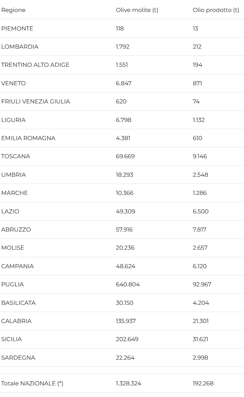Click the TRENTINO ALTO ADIGE cell
This screenshot has height=397, width=244.
pos(35,65)
